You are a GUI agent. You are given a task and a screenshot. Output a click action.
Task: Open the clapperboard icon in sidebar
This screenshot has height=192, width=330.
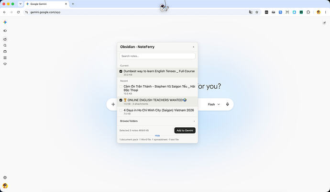point(5,52)
